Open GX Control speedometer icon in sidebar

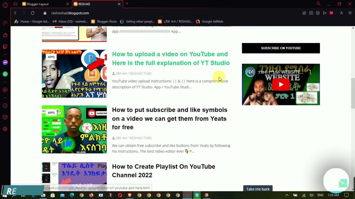tap(5, 23)
